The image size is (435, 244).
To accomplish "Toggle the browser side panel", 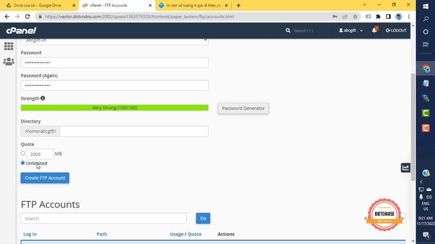I will [388, 16].
